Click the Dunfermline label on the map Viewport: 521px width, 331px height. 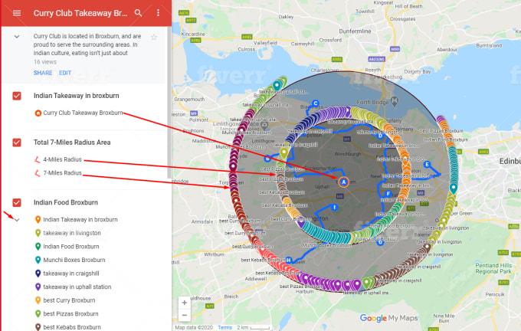(x=355, y=31)
